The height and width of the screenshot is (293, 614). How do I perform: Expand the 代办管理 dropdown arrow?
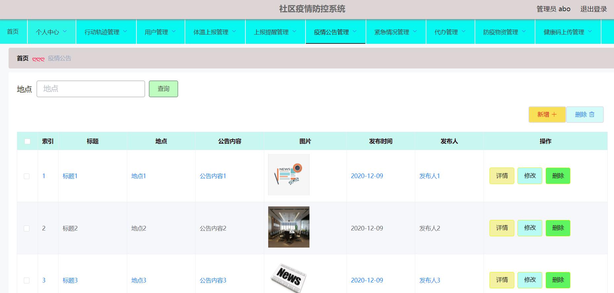463,32
